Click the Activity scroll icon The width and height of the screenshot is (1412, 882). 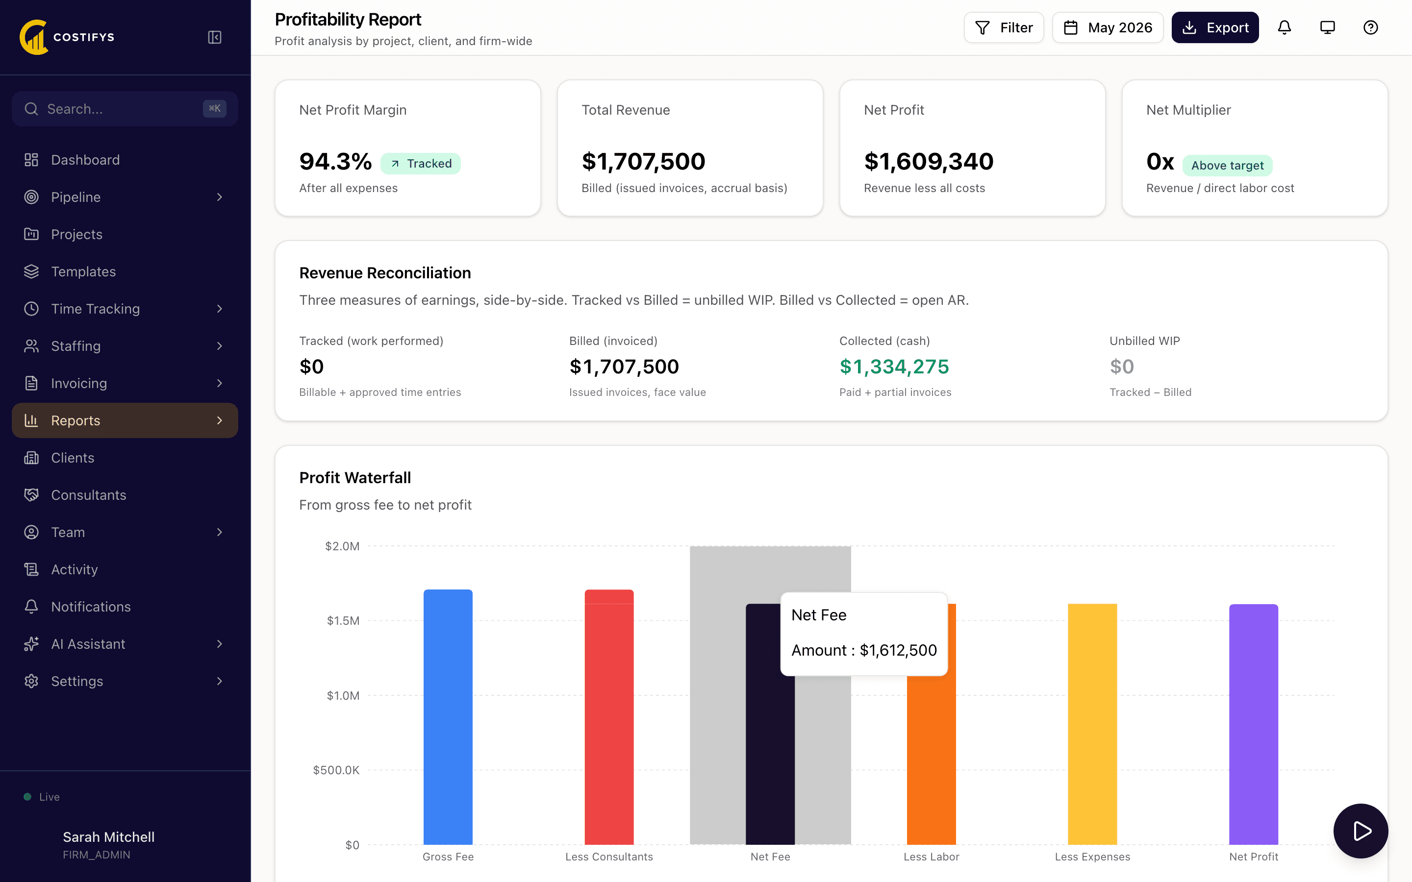pyautogui.click(x=31, y=569)
